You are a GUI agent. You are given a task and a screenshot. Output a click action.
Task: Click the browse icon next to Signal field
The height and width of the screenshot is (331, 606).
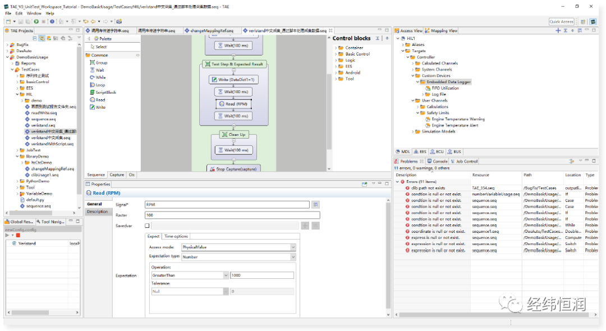tap(315, 204)
